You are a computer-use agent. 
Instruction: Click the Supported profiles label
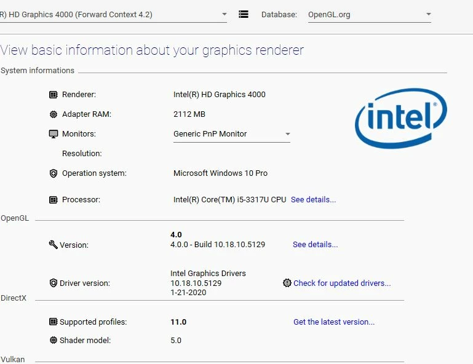[93, 322]
